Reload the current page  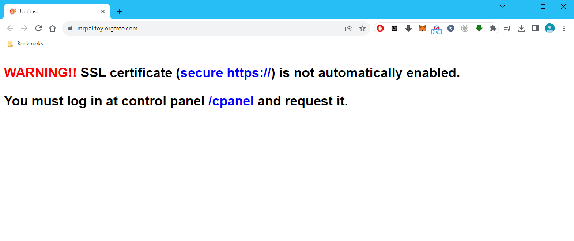(x=38, y=28)
